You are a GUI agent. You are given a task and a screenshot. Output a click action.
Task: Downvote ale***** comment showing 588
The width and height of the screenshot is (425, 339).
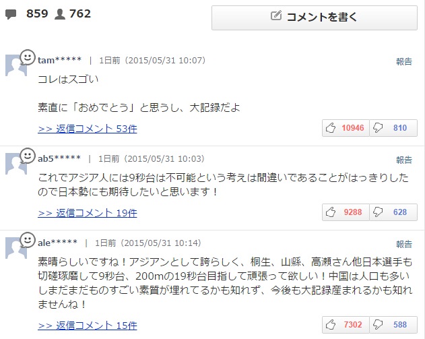click(x=393, y=325)
